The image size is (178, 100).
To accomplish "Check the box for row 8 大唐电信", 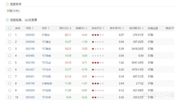I will (10, 83).
